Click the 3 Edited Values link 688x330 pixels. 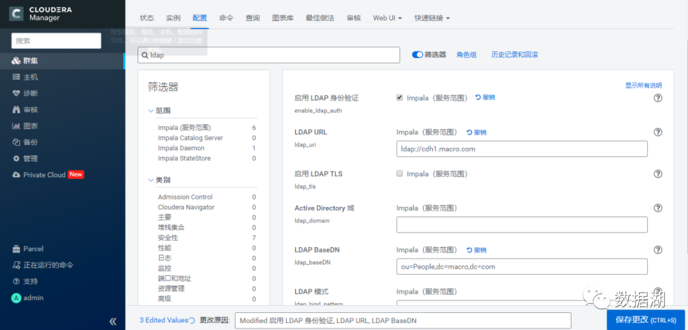[164, 320]
